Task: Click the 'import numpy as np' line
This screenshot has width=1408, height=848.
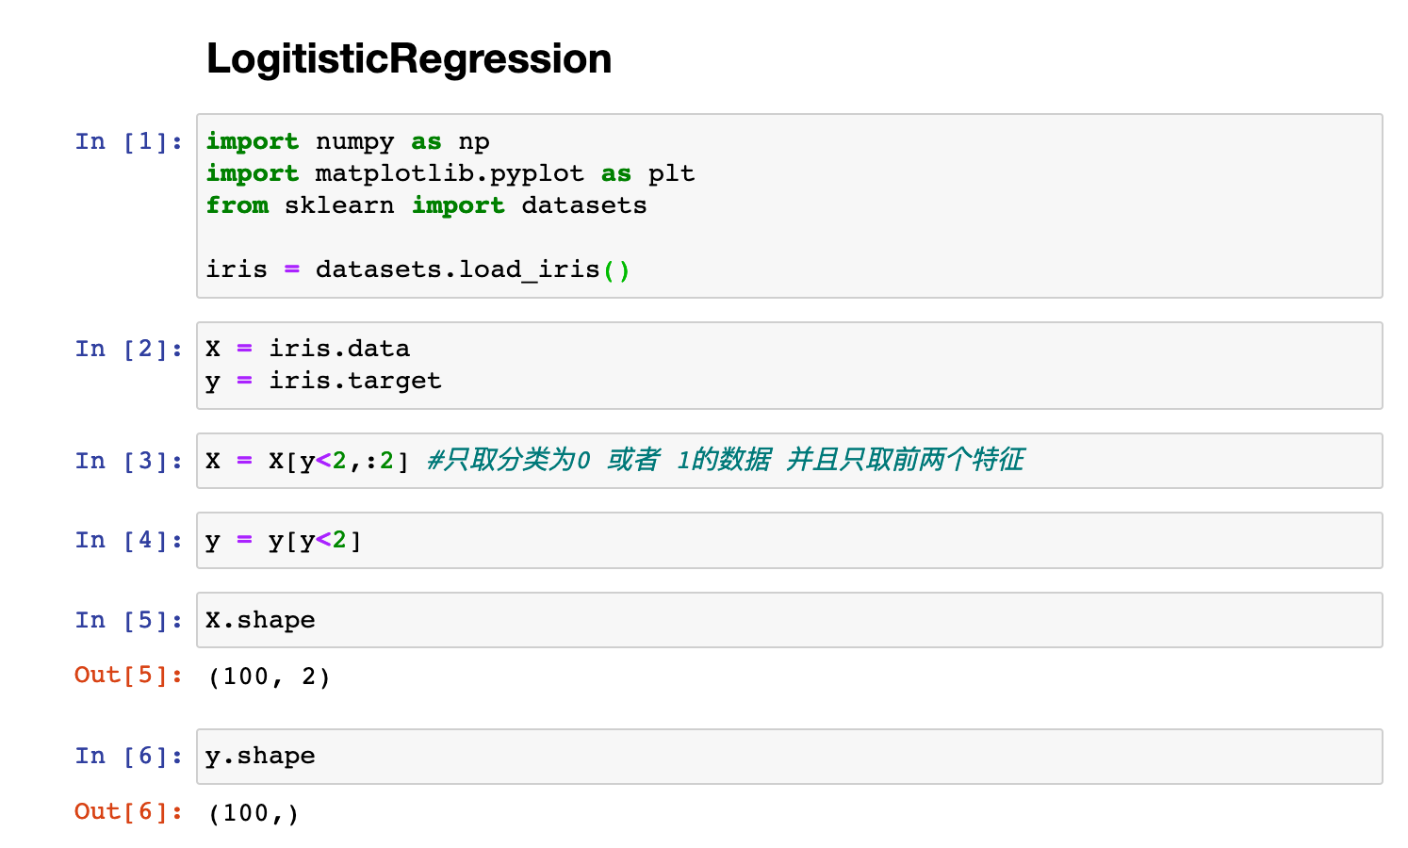Action: tap(348, 141)
